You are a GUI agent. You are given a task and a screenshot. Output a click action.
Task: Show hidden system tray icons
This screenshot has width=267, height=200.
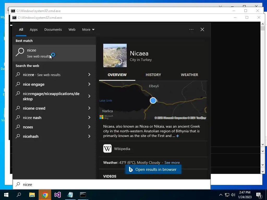tap(221, 195)
